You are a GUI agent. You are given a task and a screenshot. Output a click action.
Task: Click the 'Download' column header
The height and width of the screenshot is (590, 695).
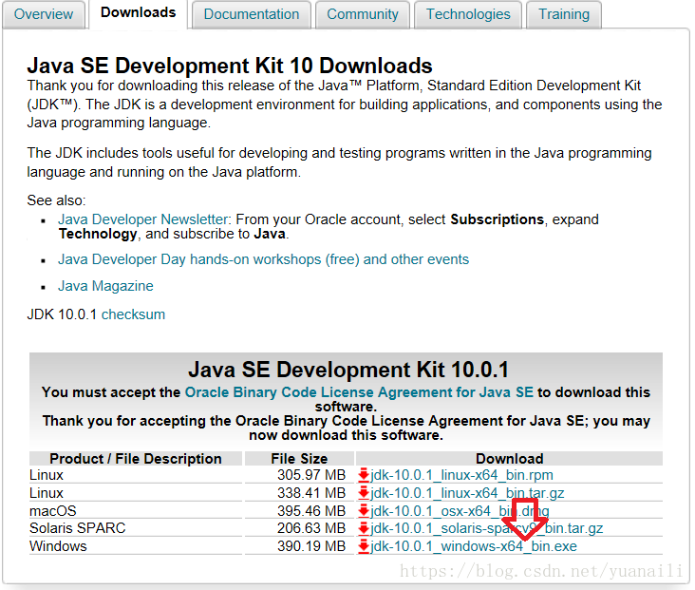[509, 459]
